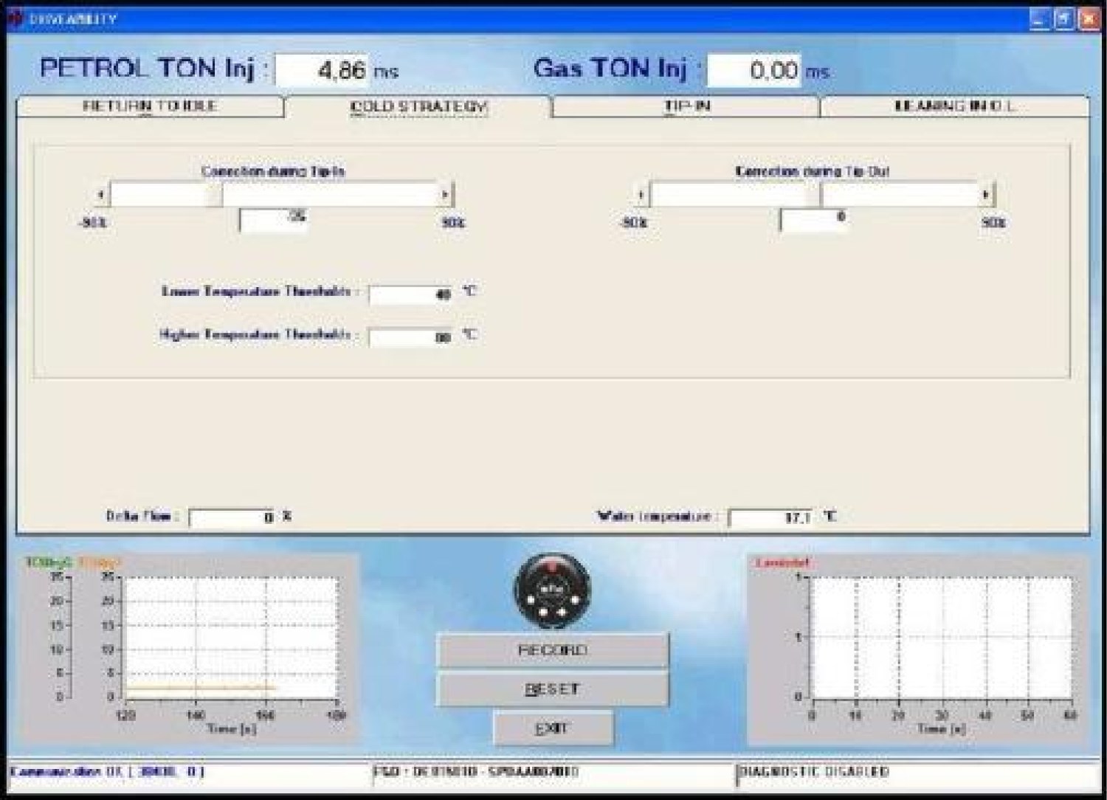
Task: Select the COLD STRATEGY tab
Action: tap(418, 106)
